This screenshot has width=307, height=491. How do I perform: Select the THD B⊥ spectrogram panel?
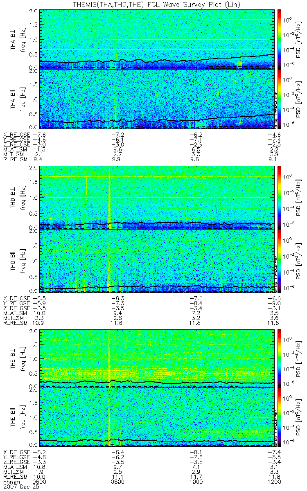coord(157,197)
